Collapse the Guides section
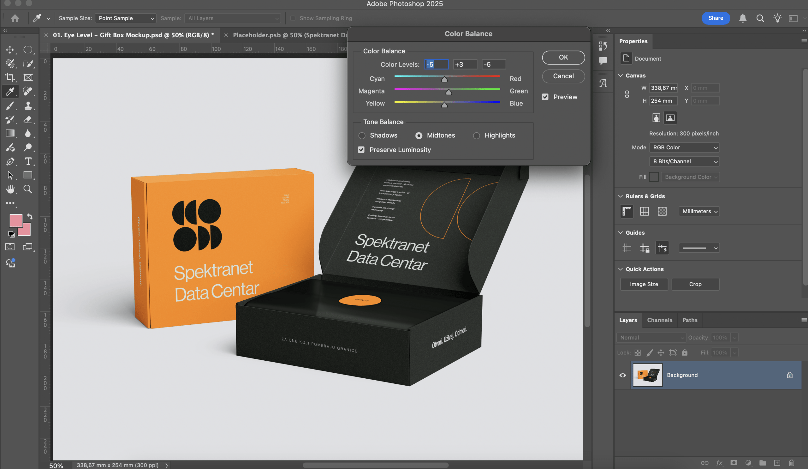808x469 pixels. point(621,232)
